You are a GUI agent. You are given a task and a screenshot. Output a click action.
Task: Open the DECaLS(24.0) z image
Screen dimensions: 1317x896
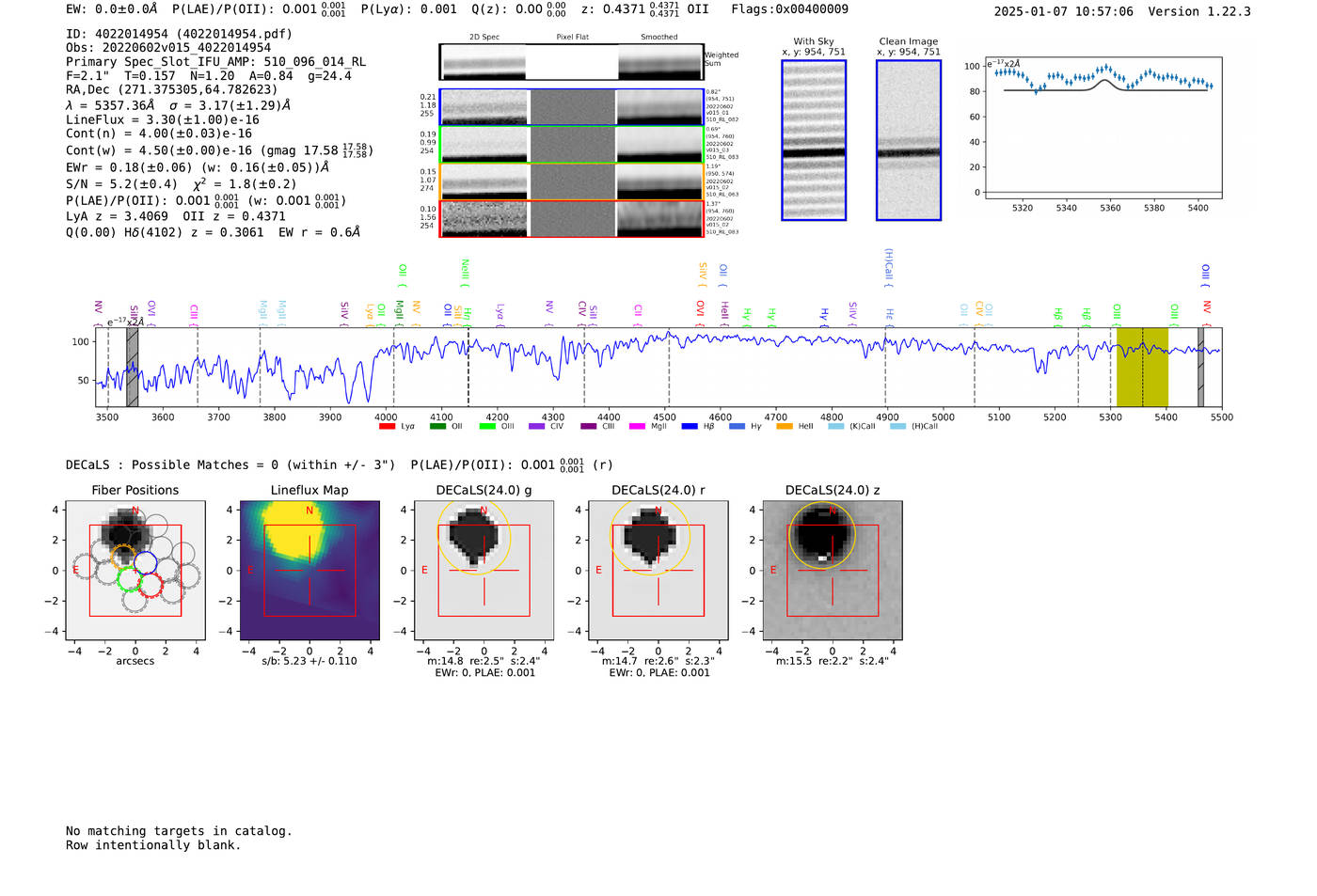(833, 571)
